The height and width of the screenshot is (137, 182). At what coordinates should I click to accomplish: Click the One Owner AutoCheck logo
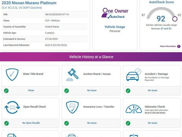[x=115, y=13]
